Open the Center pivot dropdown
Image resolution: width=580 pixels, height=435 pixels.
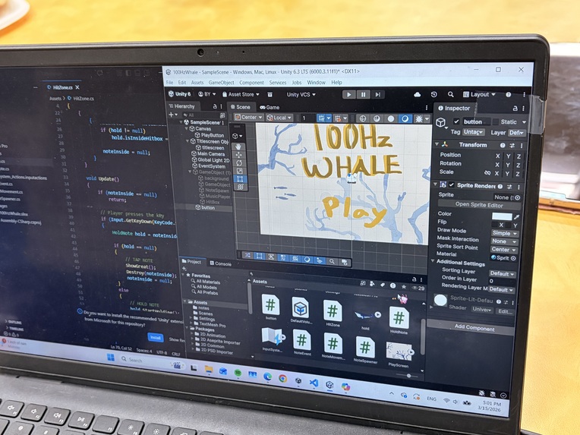[248, 117]
